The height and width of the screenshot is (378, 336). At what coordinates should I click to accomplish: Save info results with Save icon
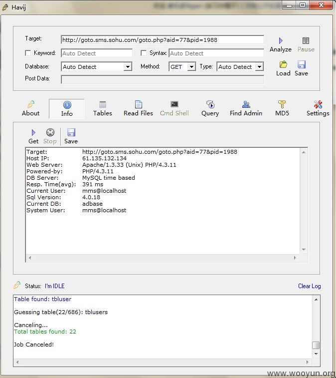click(x=71, y=132)
